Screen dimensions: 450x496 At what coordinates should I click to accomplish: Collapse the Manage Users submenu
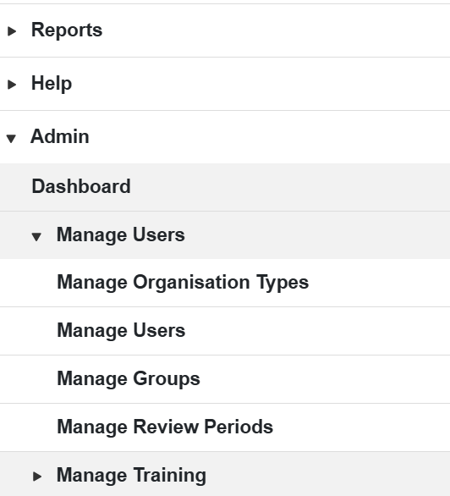coord(36,237)
